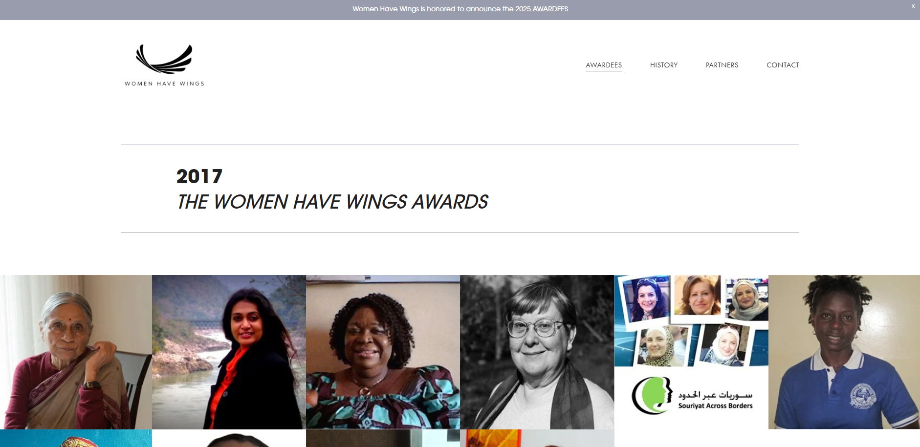Click the partial teal-background photo in second row
920x447 pixels.
pyautogui.click(x=76, y=438)
